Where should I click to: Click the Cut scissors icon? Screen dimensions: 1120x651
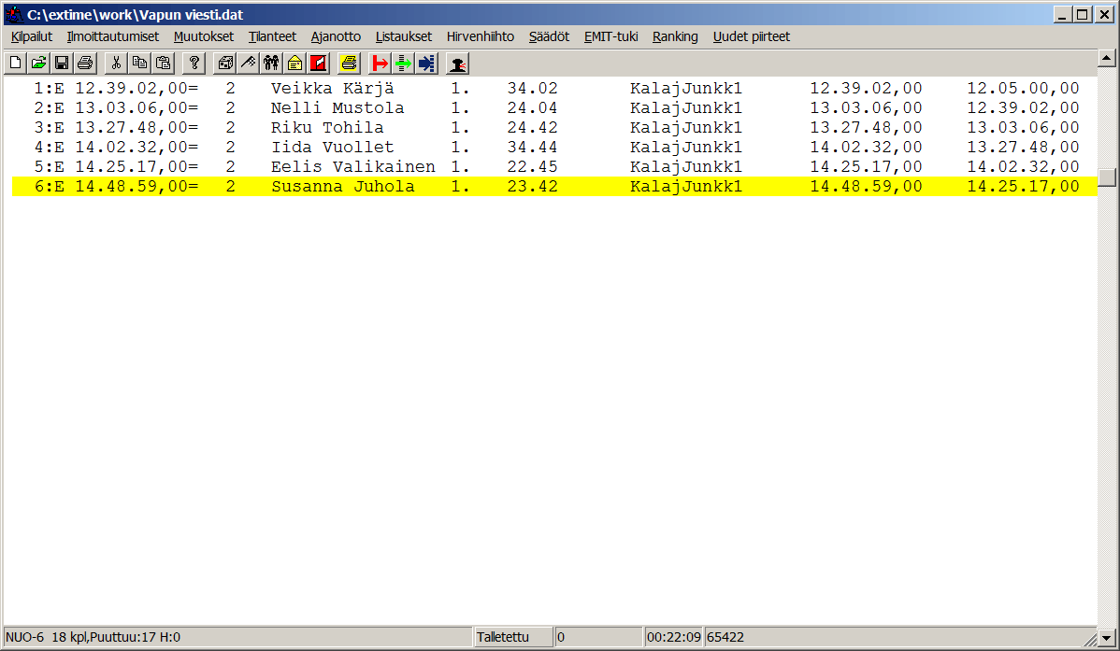(x=117, y=64)
